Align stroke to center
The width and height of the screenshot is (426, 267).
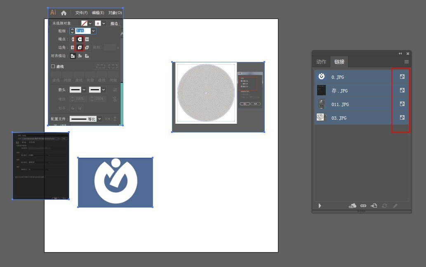pos(73,56)
